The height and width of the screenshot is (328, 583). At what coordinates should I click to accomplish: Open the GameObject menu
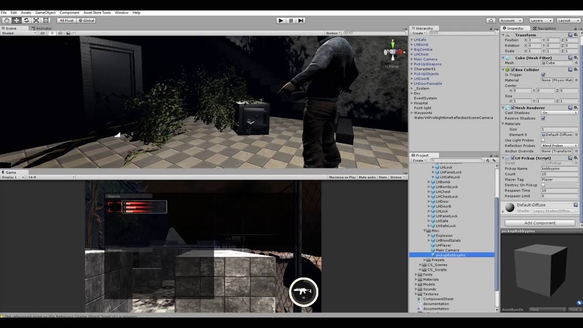pos(45,12)
